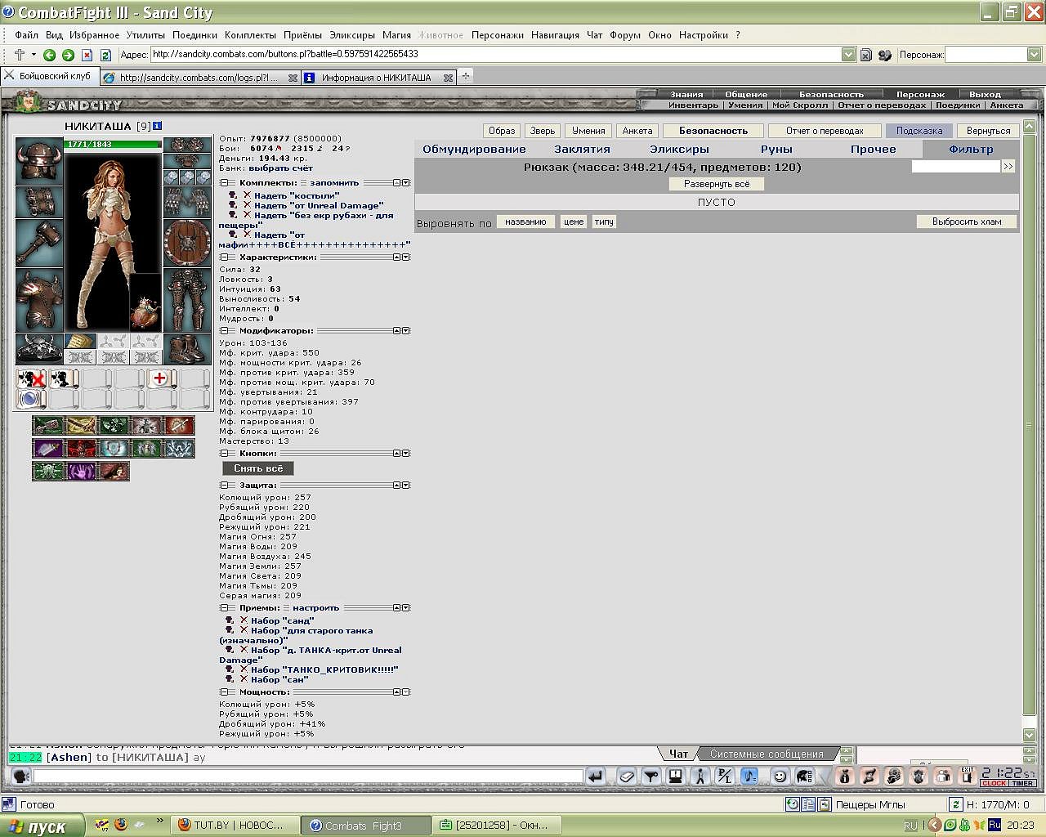Sort backpack by цене
This screenshot has width=1046, height=837.
click(x=574, y=222)
